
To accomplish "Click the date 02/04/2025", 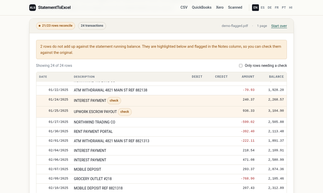I will point(58,150).
